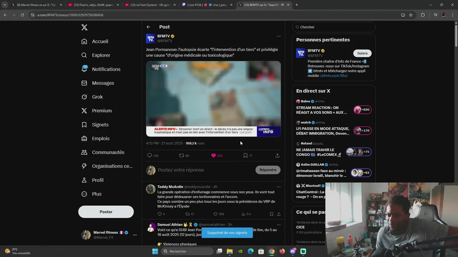
Task: Open BFMTV avatar on the post
Action: [151, 39]
